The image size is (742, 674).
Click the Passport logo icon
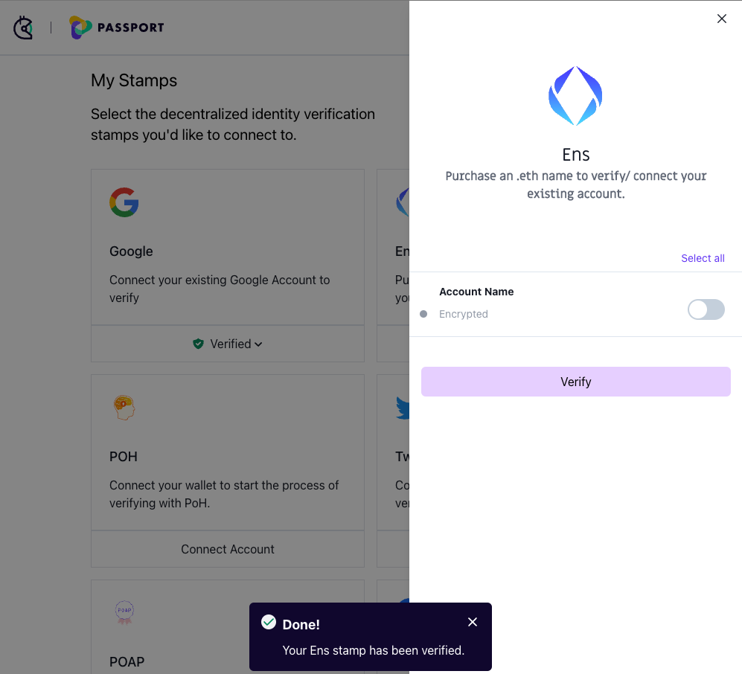coord(80,28)
